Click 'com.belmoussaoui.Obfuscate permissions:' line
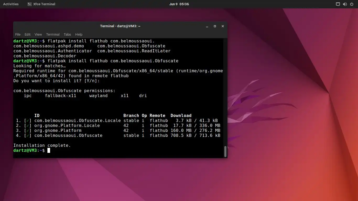This screenshot has width=358, height=201. [64, 91]
